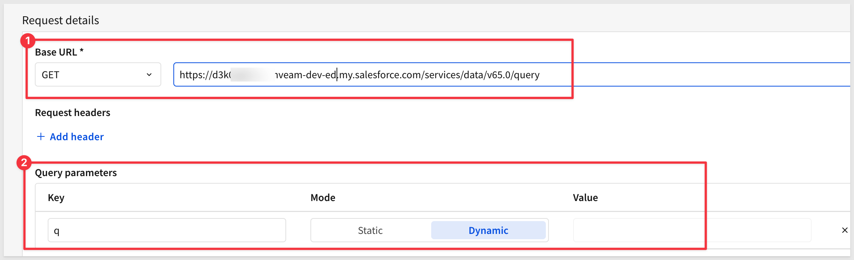854x260 pixels.
Task: Click the word query ending the URL
Action: click(x=527, y=75)
